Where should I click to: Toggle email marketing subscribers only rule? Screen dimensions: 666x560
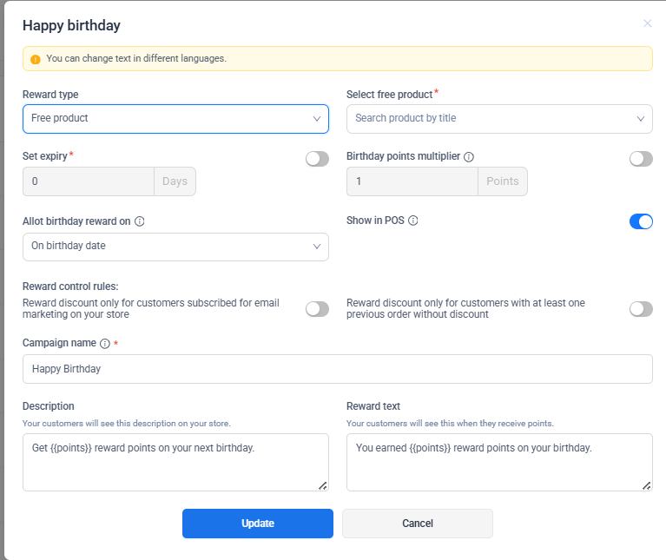pyautogui.click(x=317, y=309)
